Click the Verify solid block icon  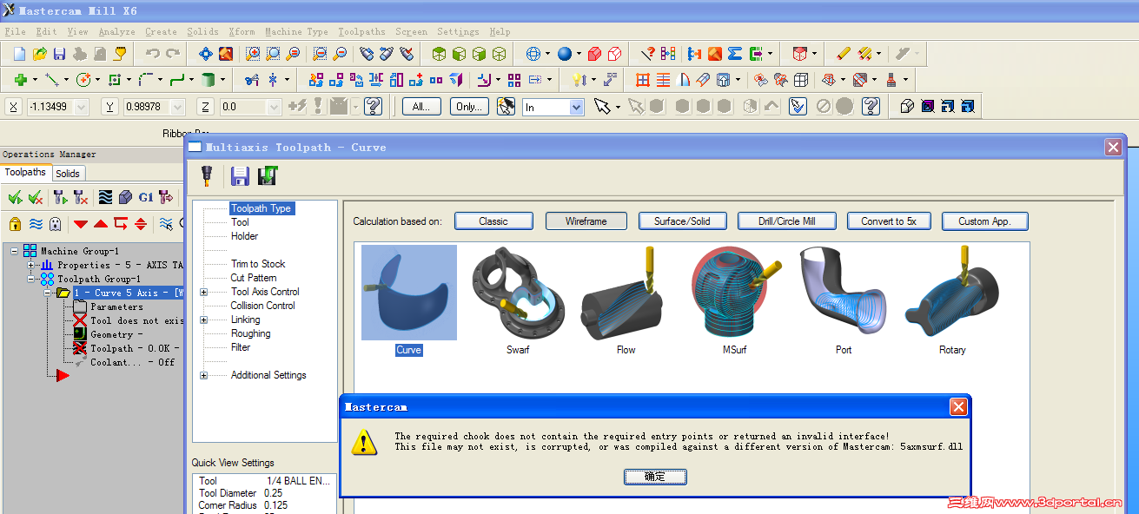point(125,197)
